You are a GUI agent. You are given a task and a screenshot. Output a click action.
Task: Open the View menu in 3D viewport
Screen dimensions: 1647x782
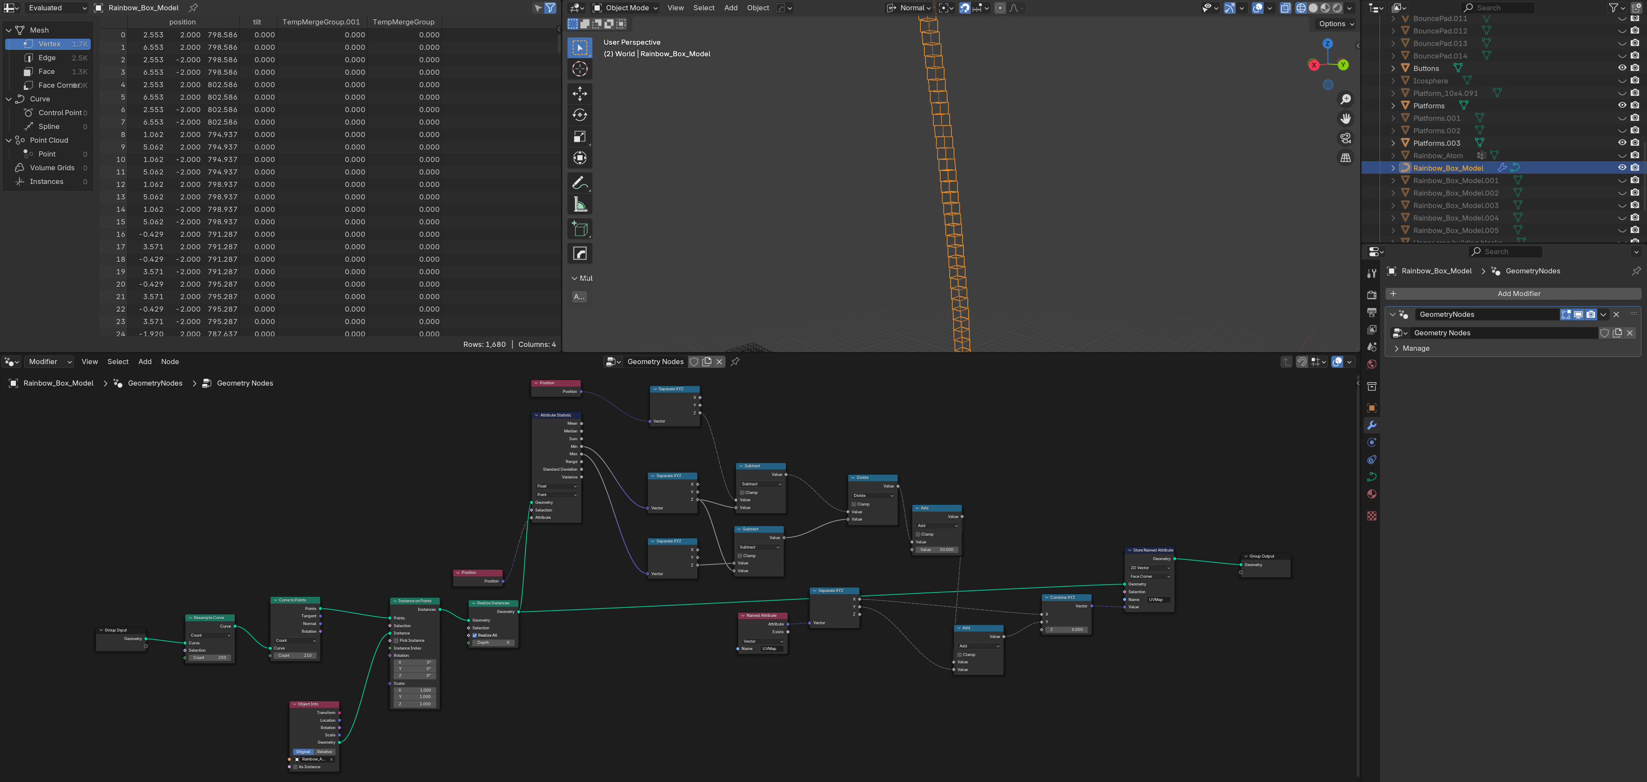[x=675, y=8]
